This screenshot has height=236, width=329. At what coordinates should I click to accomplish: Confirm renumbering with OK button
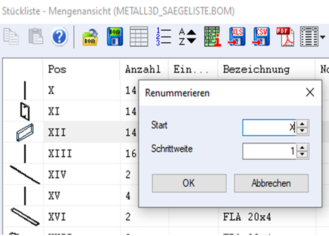(x=189, y=183)
